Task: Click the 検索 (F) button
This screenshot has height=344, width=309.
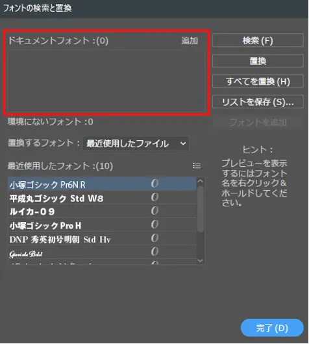Action: click(x=258, y=40)
